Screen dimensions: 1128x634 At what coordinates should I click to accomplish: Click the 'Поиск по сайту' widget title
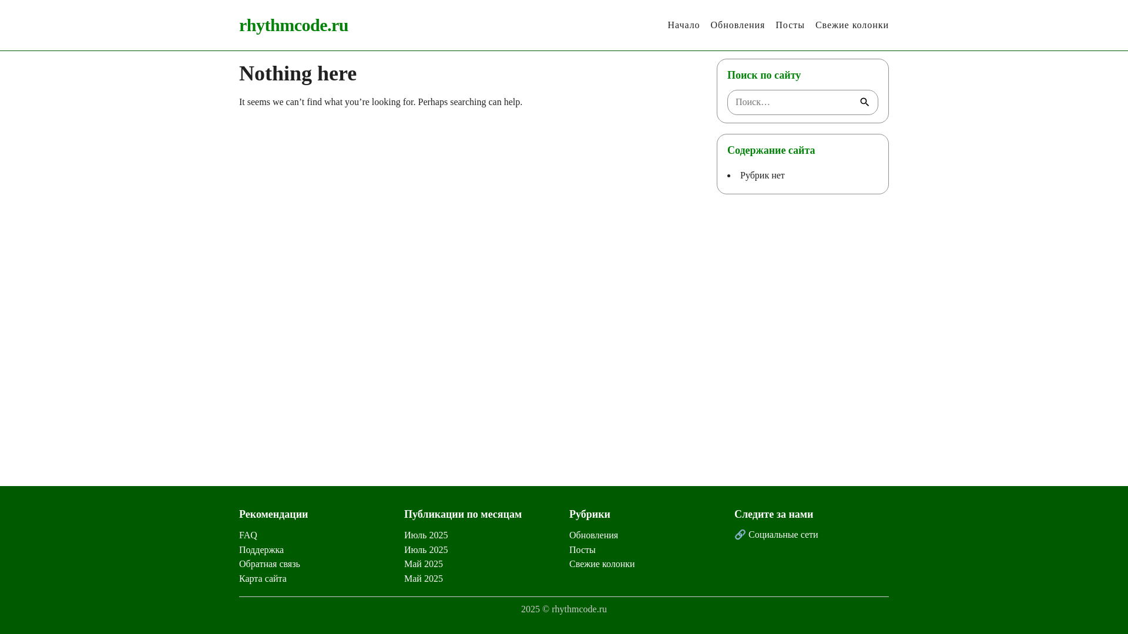(x=764, y=75)
